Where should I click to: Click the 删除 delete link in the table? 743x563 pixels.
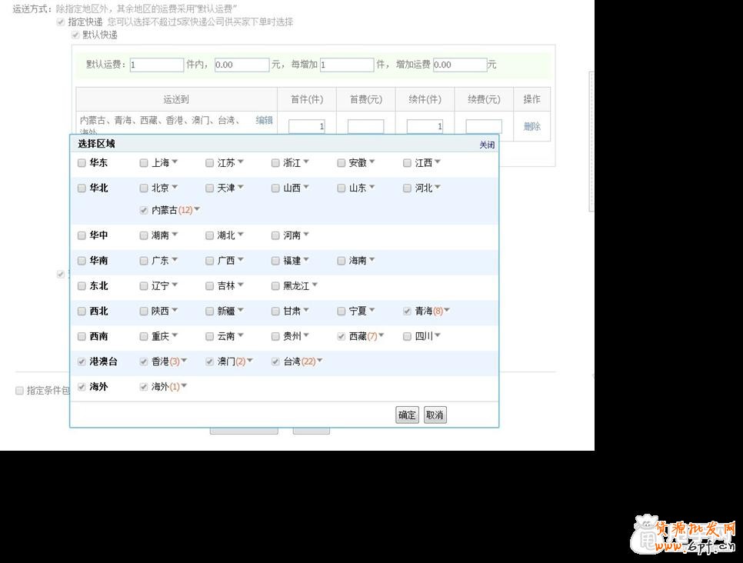click(x=531, y=125)
